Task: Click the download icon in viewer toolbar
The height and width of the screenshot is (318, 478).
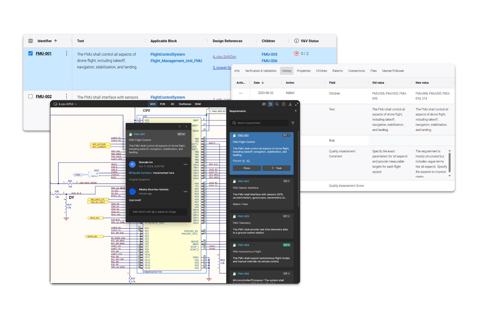Action: pyautogui.click(x=290, y=104)
